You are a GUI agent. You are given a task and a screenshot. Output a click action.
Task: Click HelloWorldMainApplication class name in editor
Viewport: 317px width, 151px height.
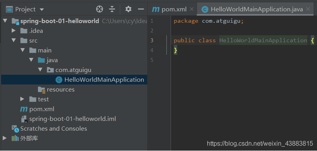pyautogui.click(x=263, y=40)
